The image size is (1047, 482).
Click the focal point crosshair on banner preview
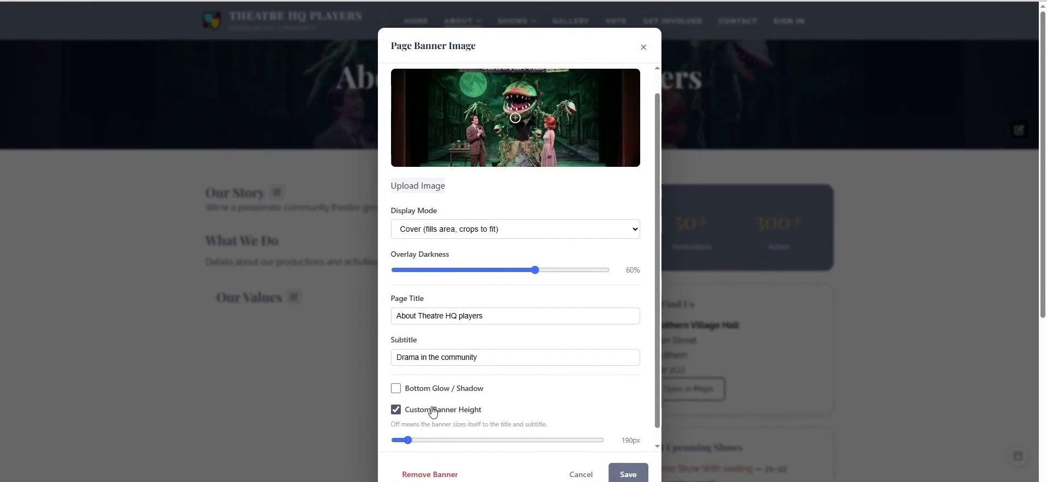(x=515, y=118)
